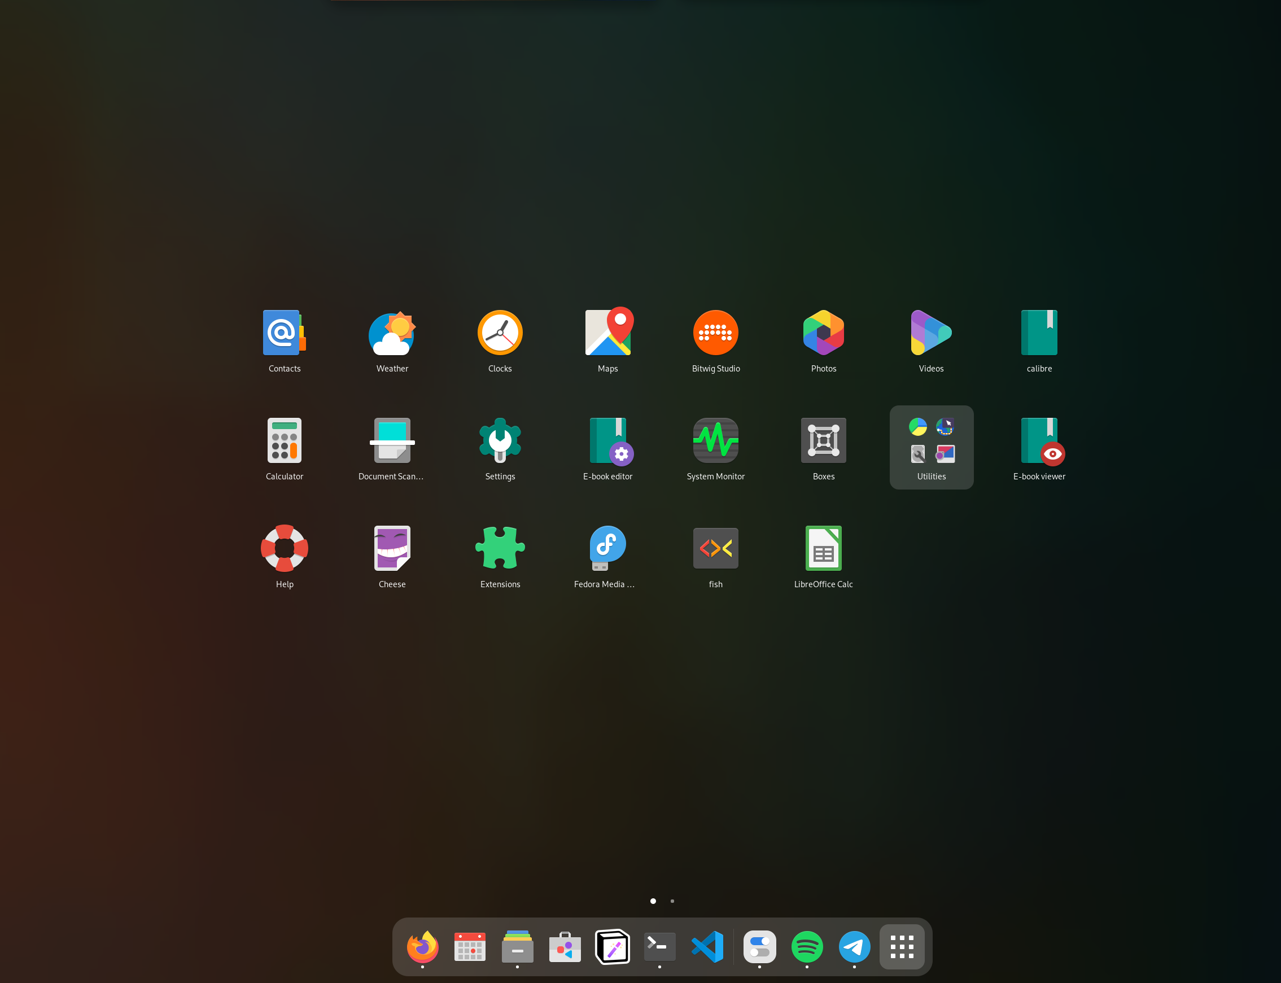1281x983 pixels.
Task: Switch to second app grid page
Action: (672, 901)
